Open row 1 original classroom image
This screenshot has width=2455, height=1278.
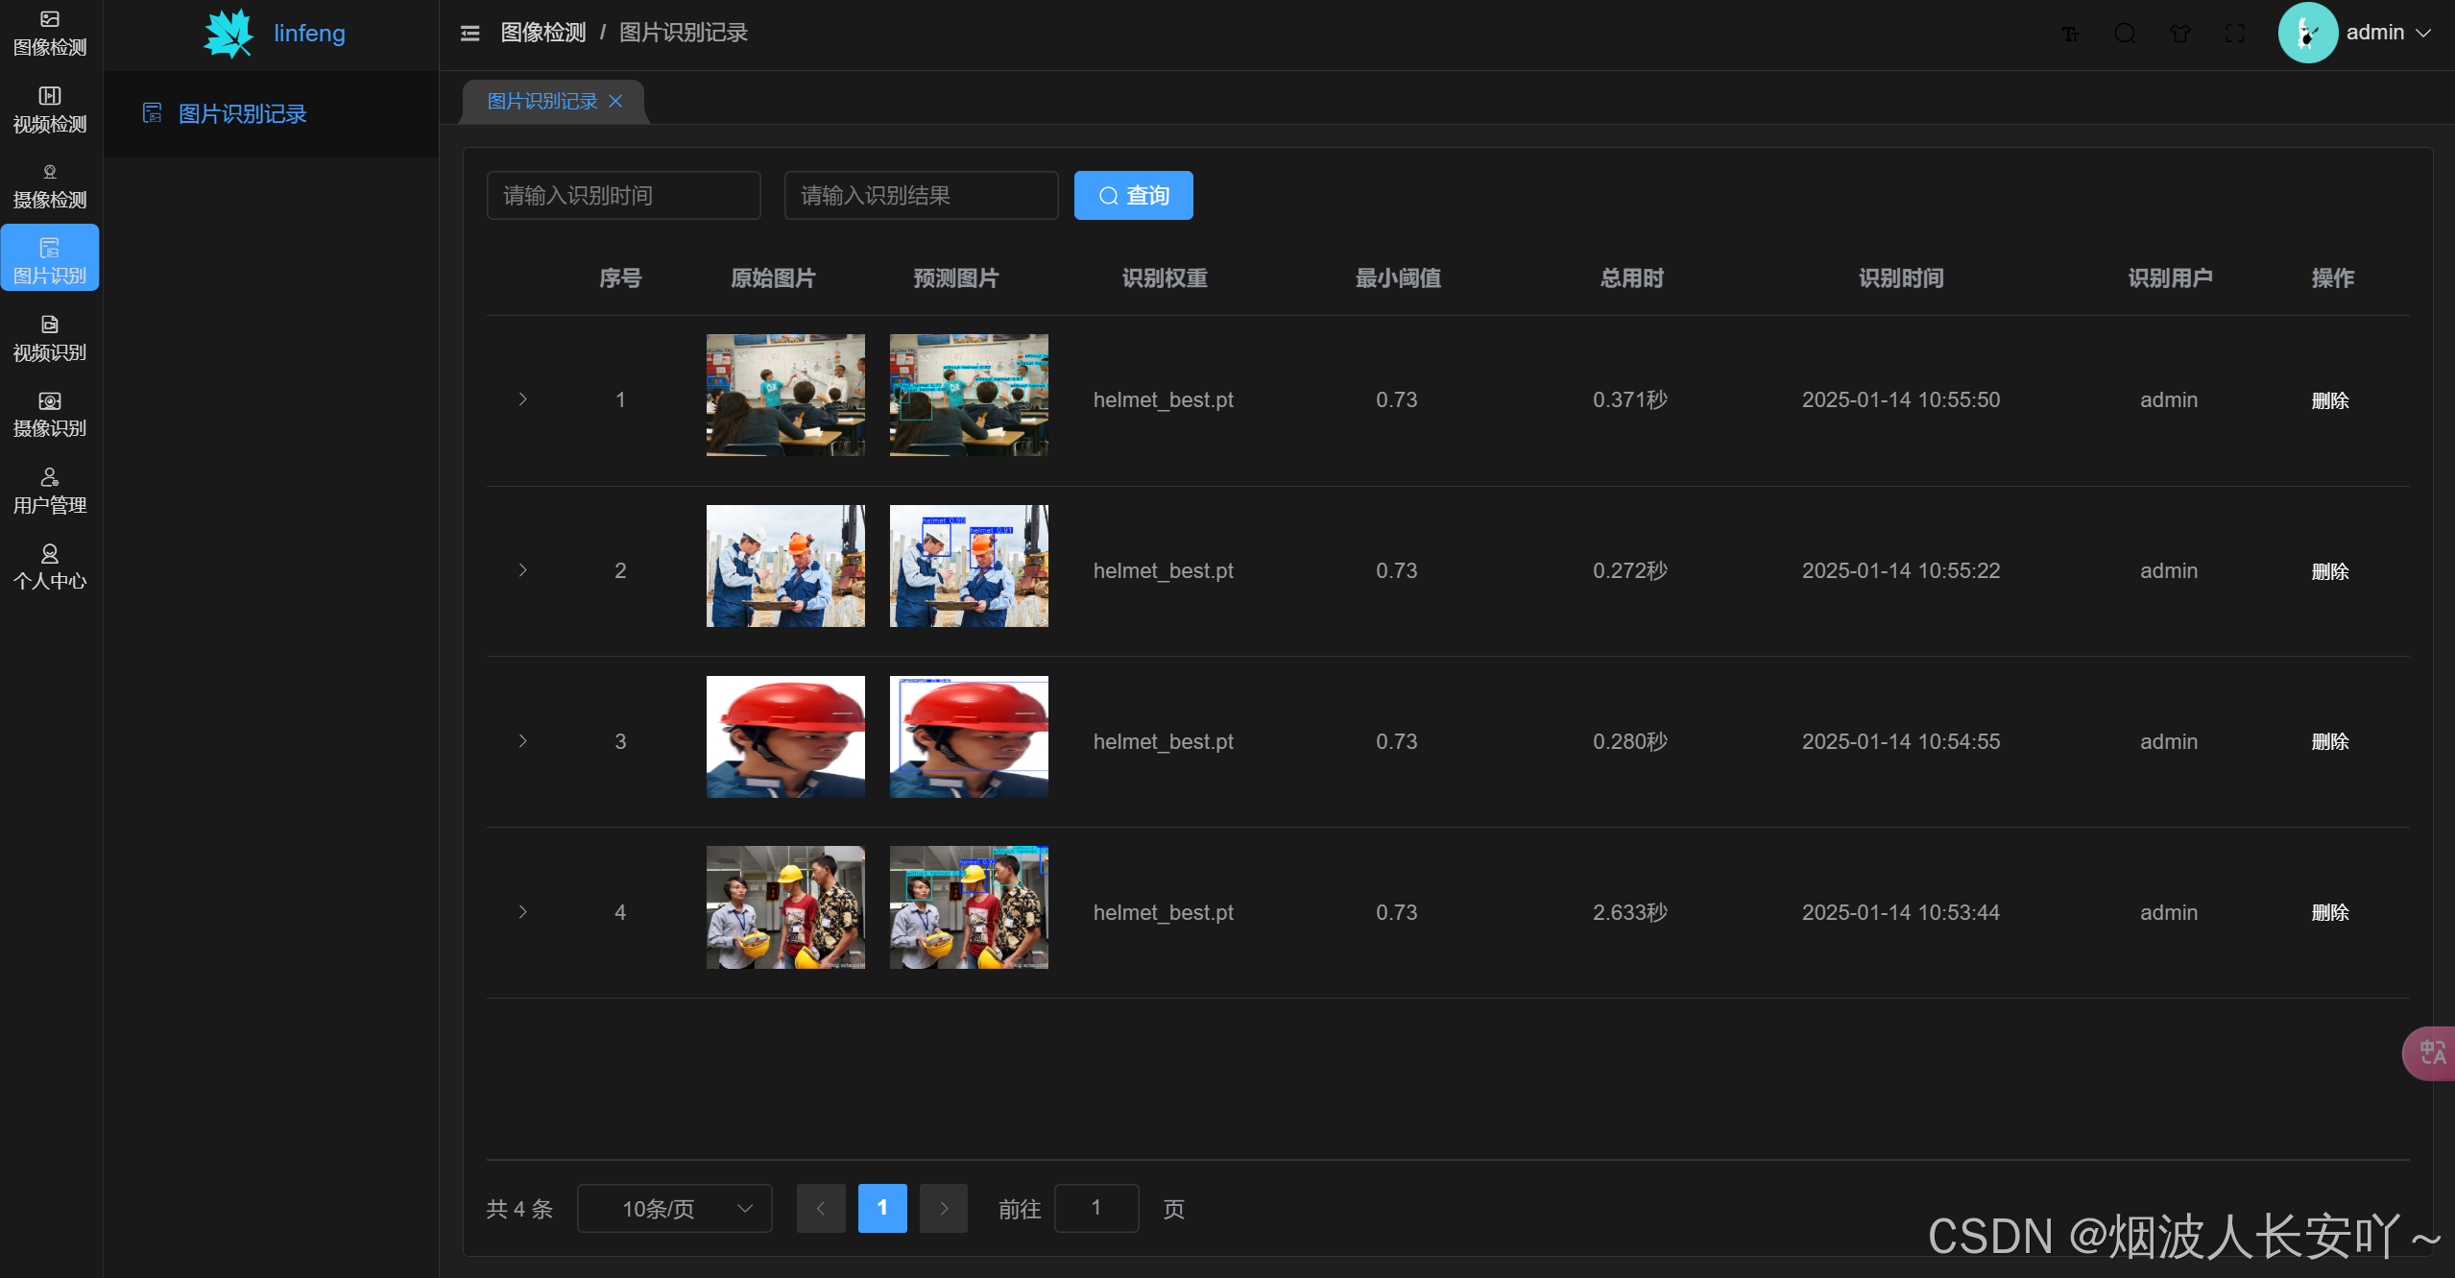coord(785,395)
